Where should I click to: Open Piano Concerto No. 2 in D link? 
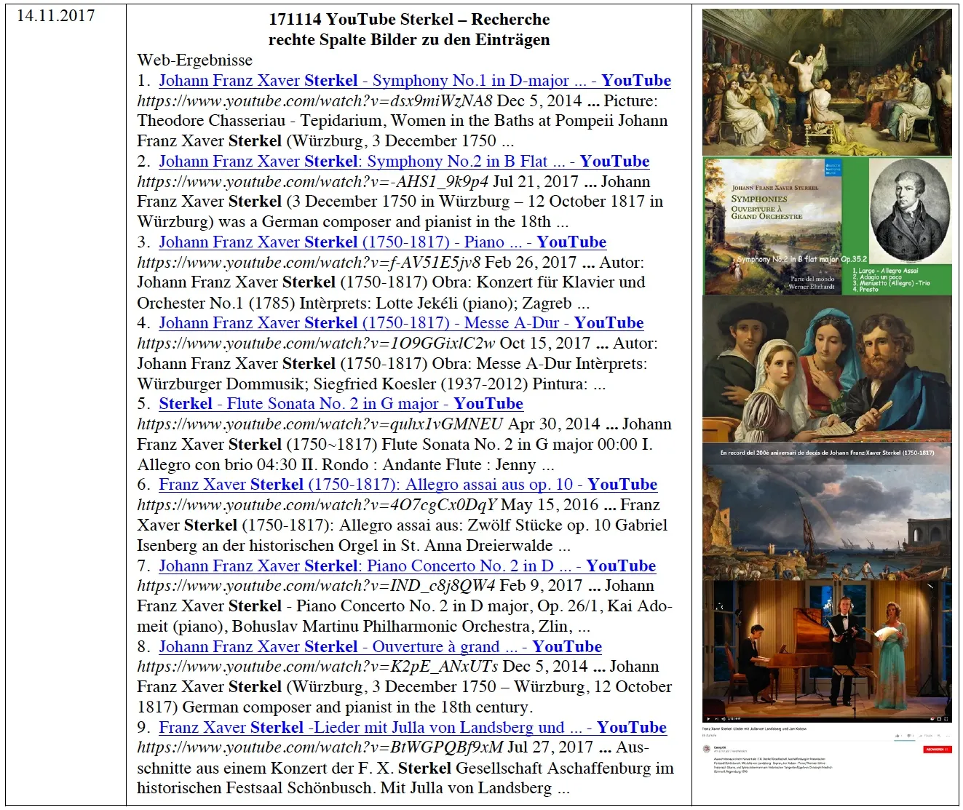(407, 566)
